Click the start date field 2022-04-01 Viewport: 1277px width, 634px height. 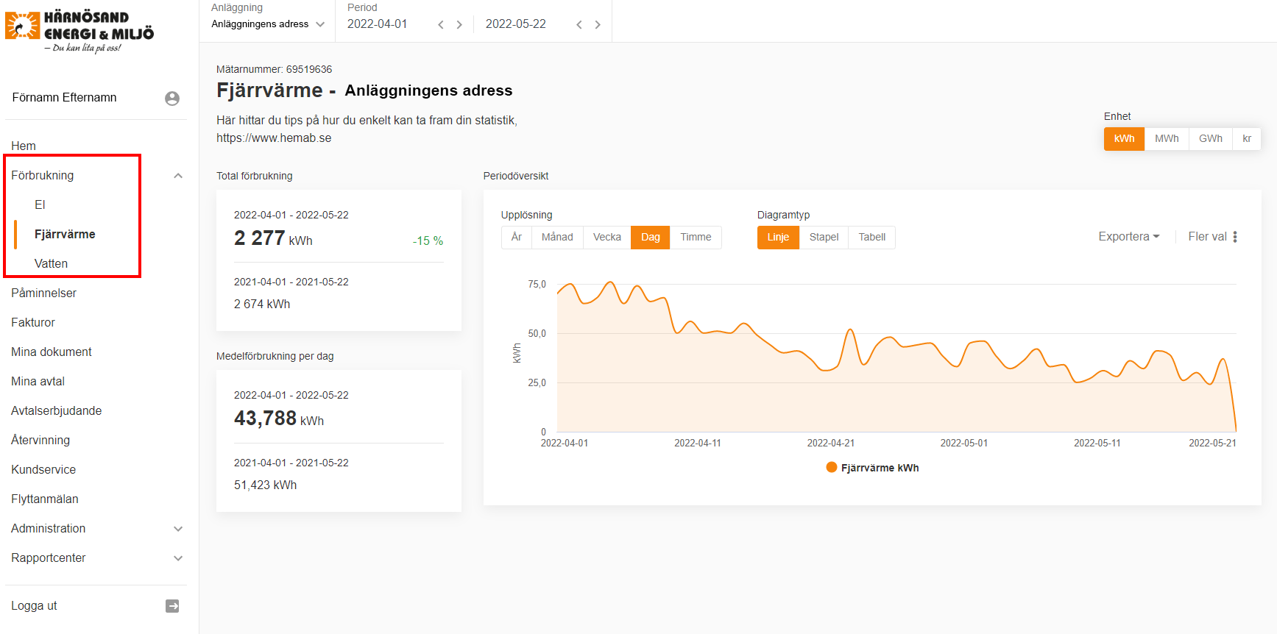coord(378,24)
